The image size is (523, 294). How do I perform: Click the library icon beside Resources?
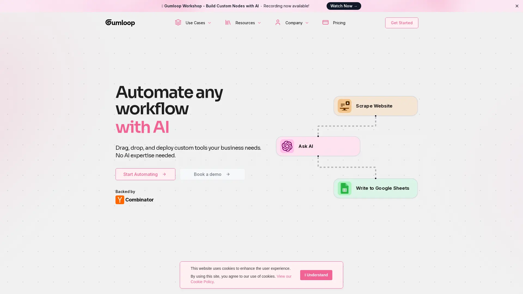228,23
